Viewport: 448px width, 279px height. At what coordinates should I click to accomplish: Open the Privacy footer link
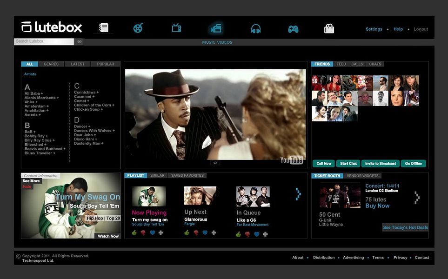(400, 257)
